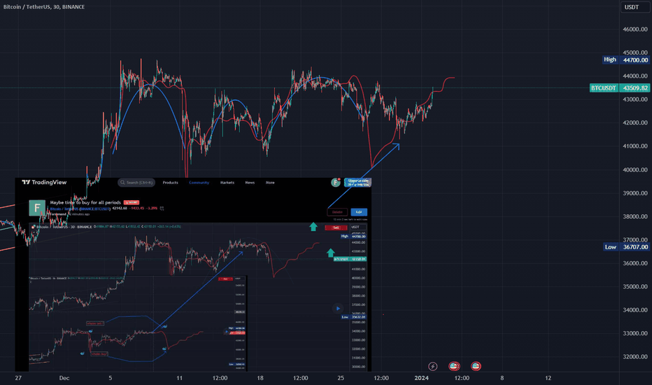Click the Low 36707.00 price label
Image resolution: width=652 pixels, height=385 pixels.
(x=626, y=247)
